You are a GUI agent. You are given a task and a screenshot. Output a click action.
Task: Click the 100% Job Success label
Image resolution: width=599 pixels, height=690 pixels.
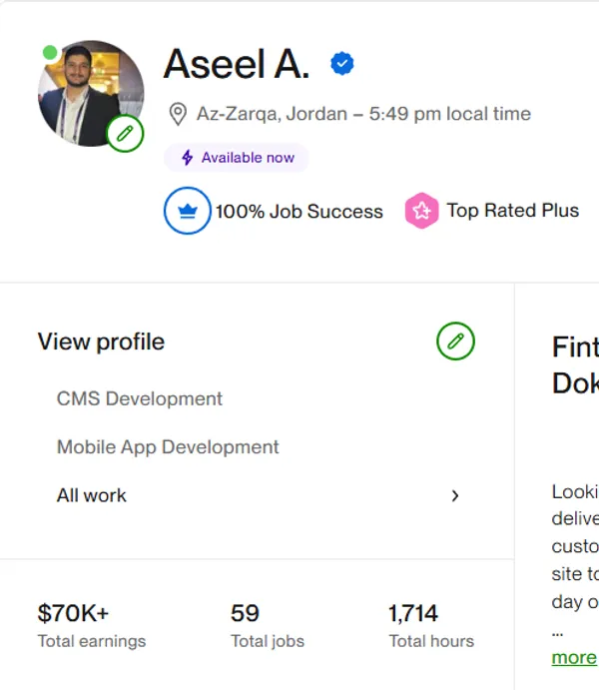(299, 212)
